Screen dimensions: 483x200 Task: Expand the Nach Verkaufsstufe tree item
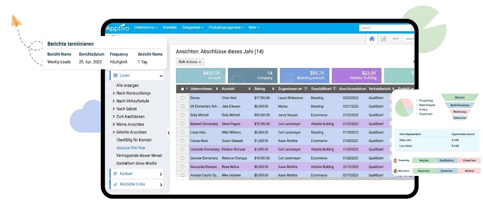coord(114,101)
